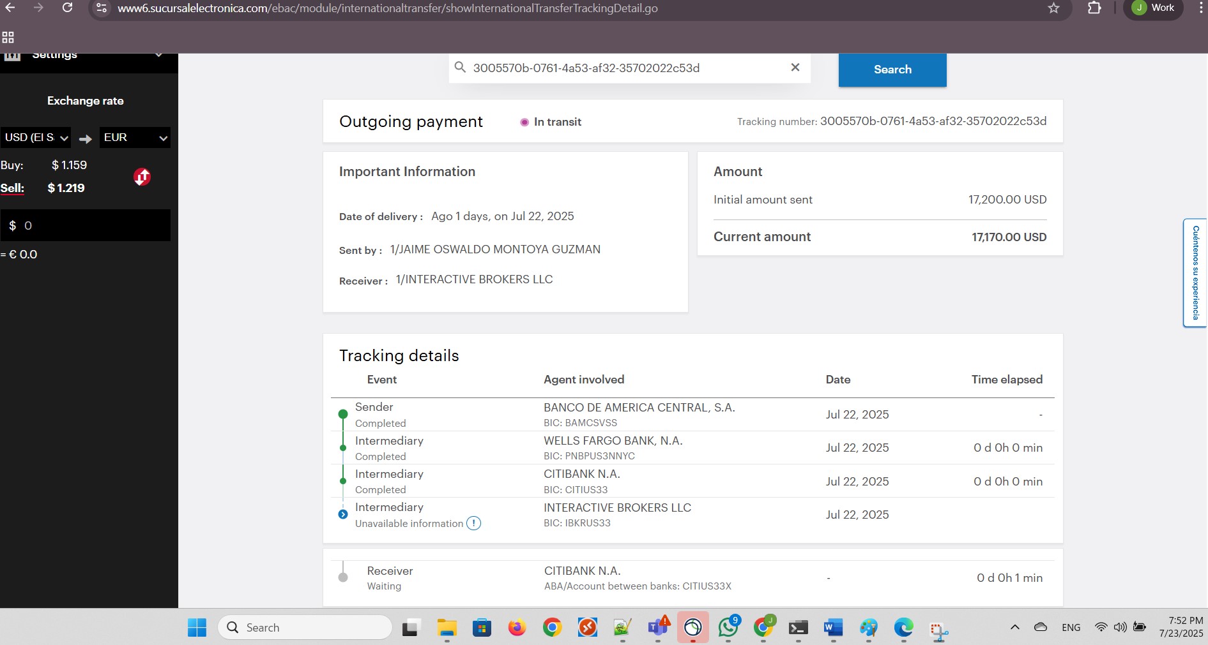Reload the page with the refresh icon
The height and width of the screenshot is (645, 1208).
[x=67, y=8]
